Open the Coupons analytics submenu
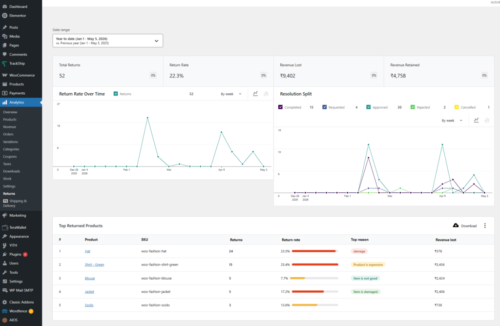This screenshot has width=500, height=326. (x=10, y=157)
